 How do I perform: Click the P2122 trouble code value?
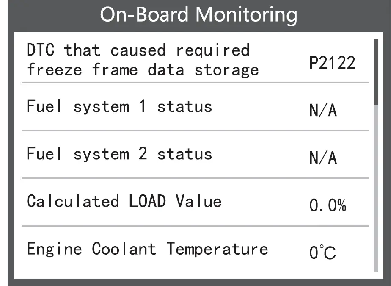(332, 63)
